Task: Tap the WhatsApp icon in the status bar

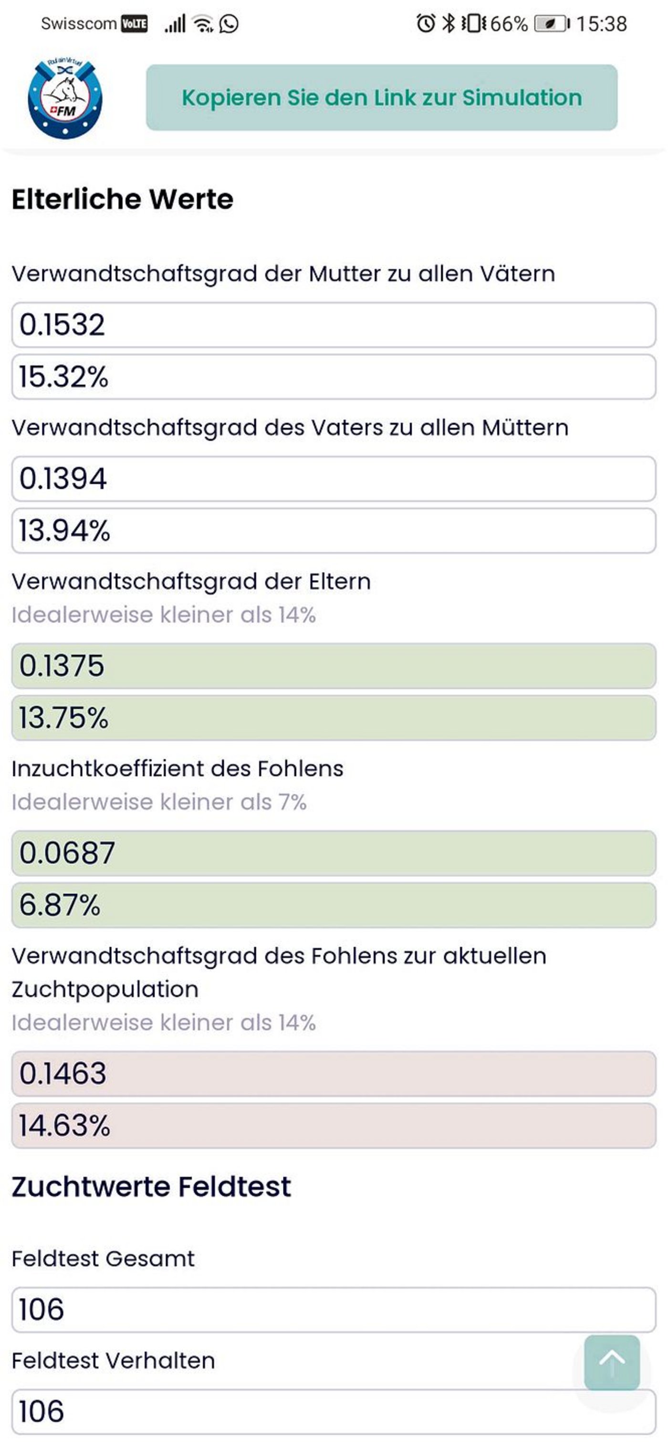Action: [229, 23]
